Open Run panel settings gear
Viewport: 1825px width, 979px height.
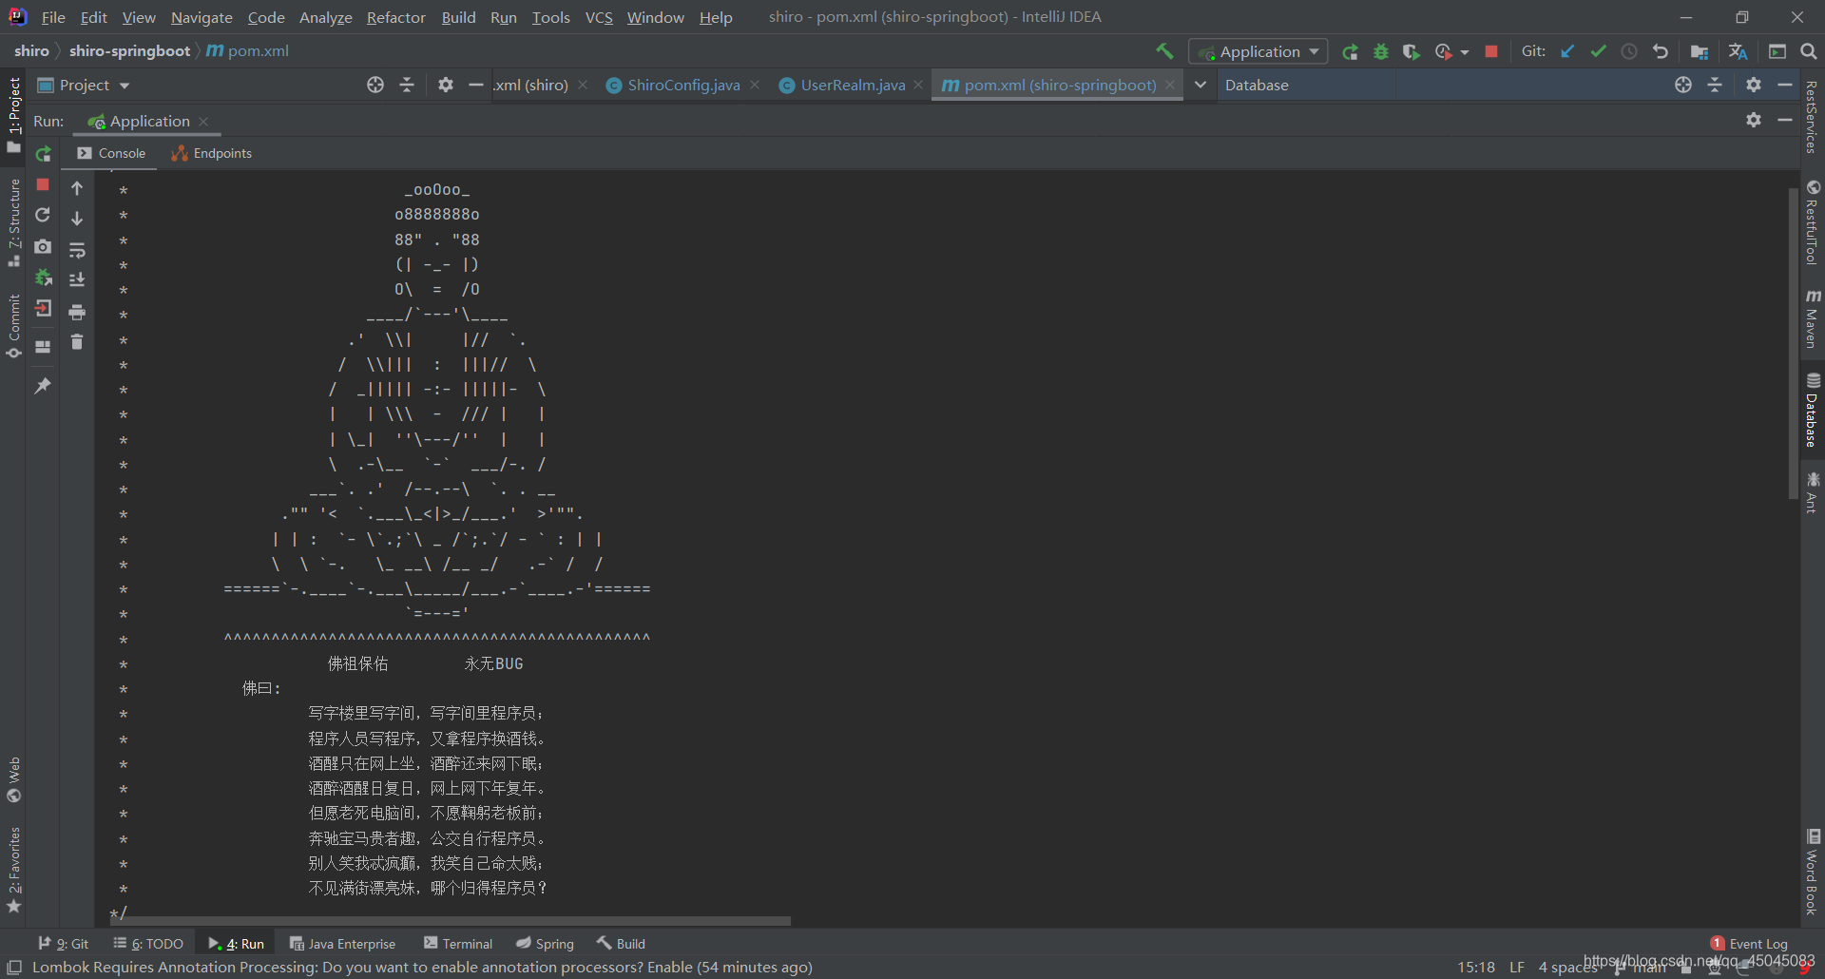point(1754,120)
